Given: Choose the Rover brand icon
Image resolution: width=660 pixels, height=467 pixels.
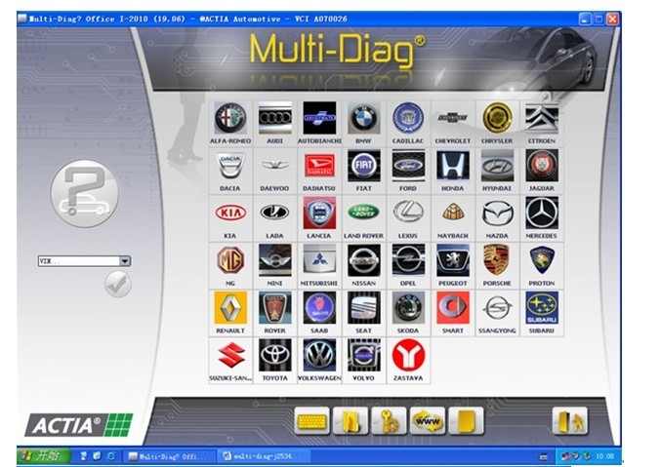Looking at the screenshot, I should point(275,308).
